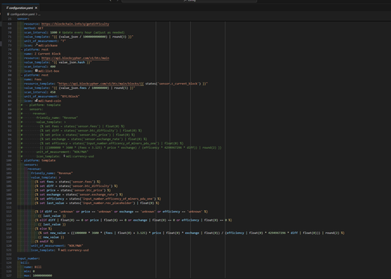391x279 pixels.
Task: Click 'unit_of_measurement' on line 72
Action: (x=41, y=41)
